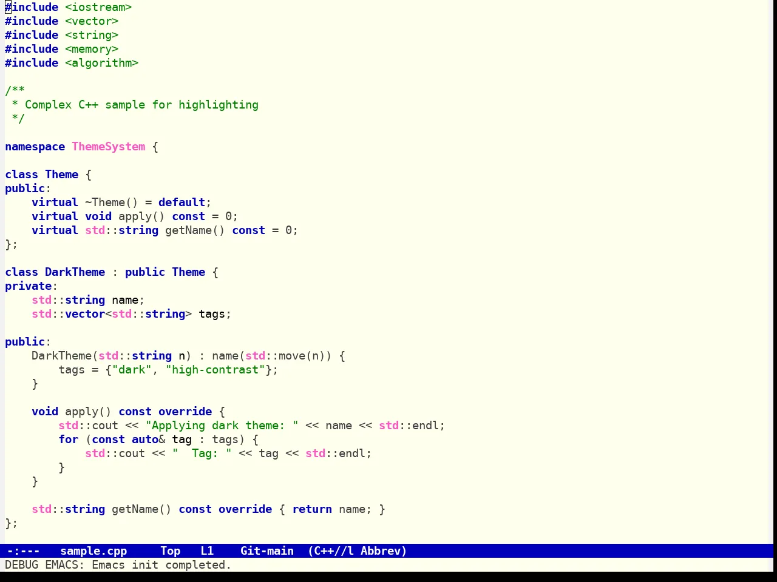Click the string " Tag: "
This screenshot has height=582, width=777.
[x=202, y=453]
